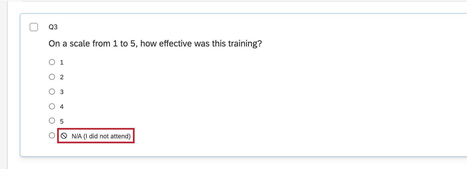Viewport: 467px width, 169px height.
Task: Click the Q3 question number label
Action: 53,27
